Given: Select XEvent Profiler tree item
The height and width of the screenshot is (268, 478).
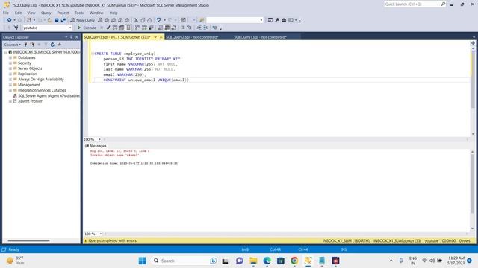Looking at the screenshot, I should click(x=30, y=101).
